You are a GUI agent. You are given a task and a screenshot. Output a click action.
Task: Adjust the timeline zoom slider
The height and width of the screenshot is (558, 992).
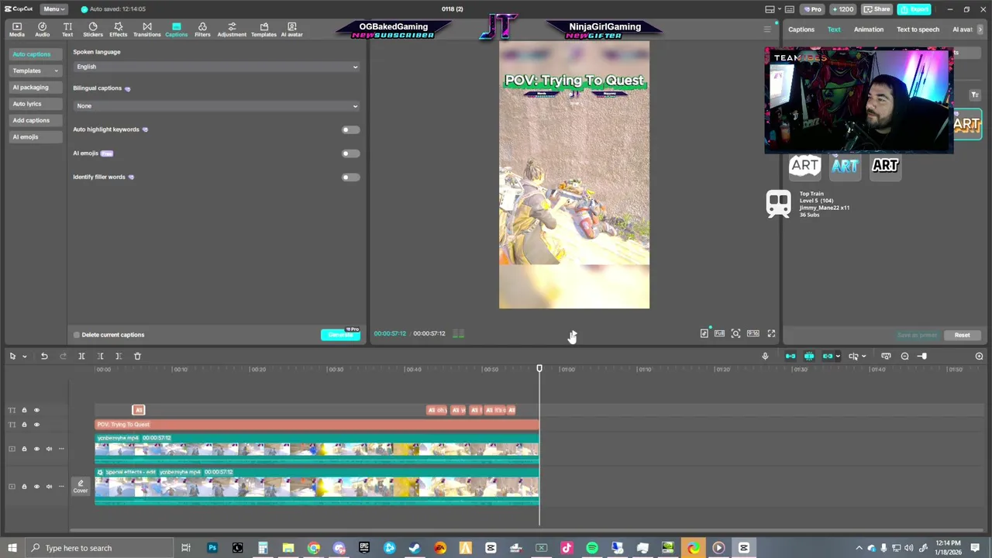tap(922, 356)
